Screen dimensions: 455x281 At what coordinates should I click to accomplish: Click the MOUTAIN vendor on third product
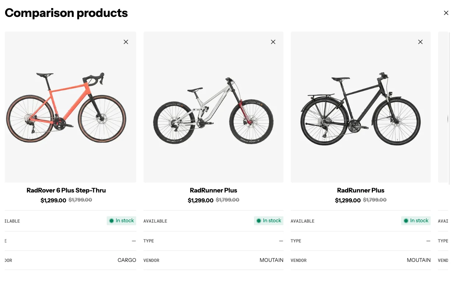(419, 260)
